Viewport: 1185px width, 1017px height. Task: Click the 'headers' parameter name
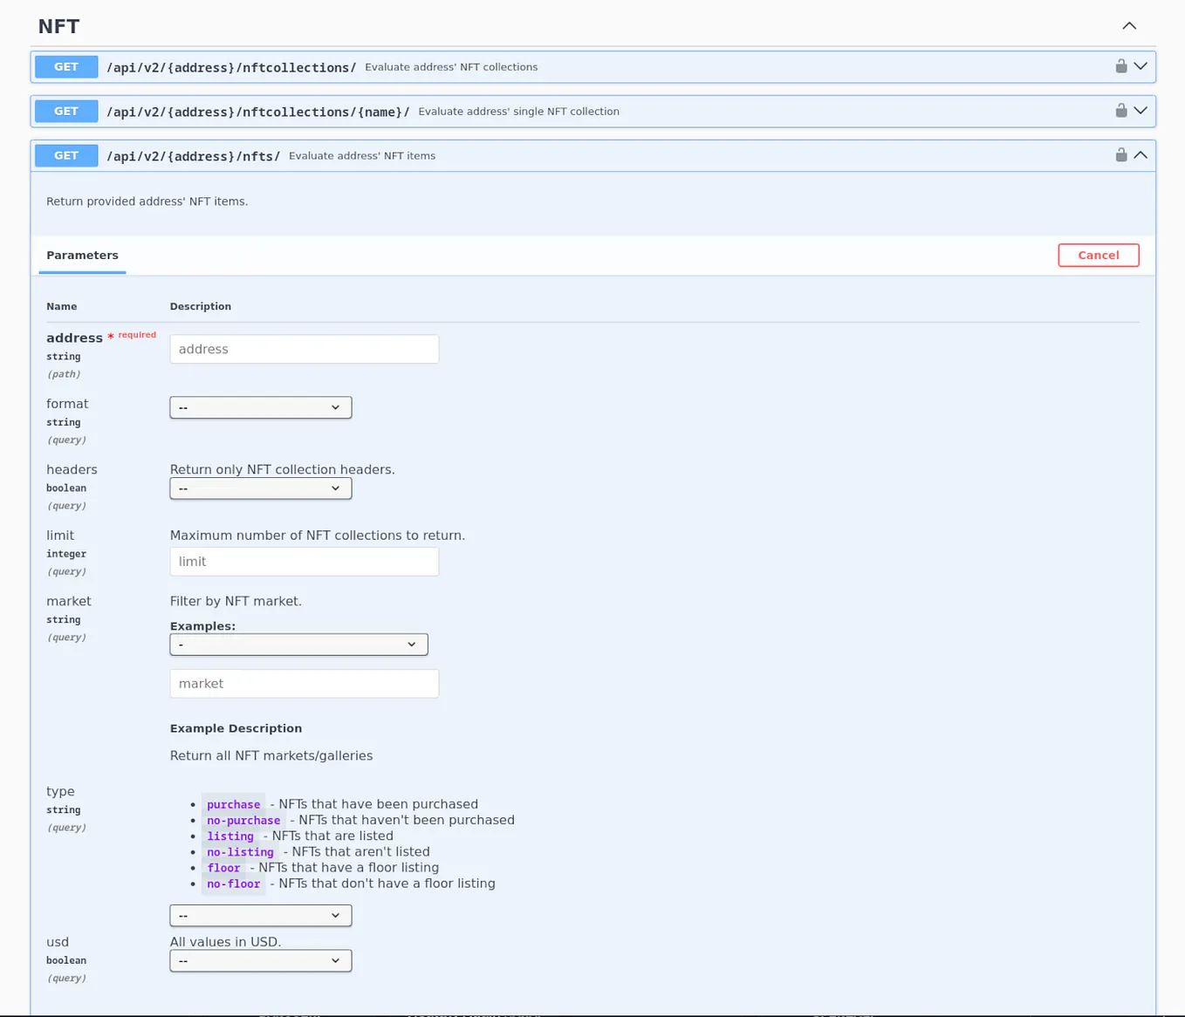coord(72,469)
